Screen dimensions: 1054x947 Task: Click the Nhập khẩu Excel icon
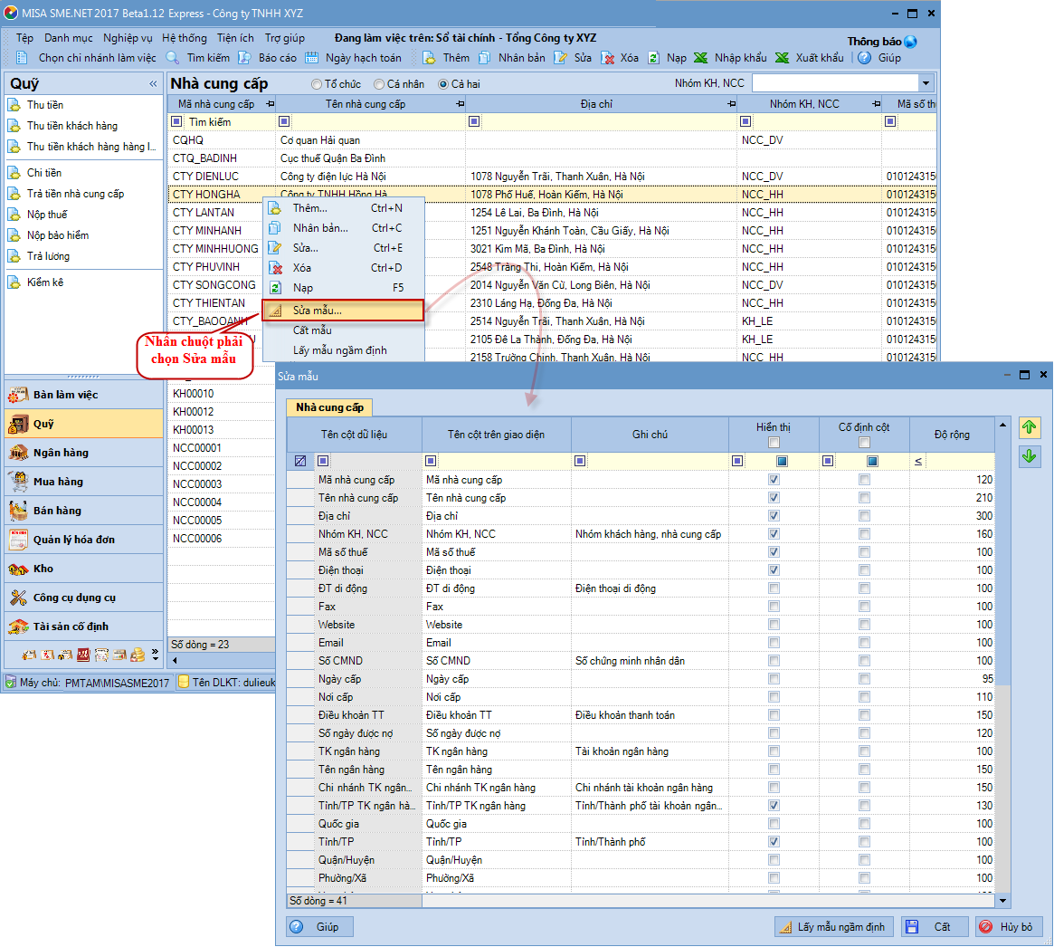[700, 58]
